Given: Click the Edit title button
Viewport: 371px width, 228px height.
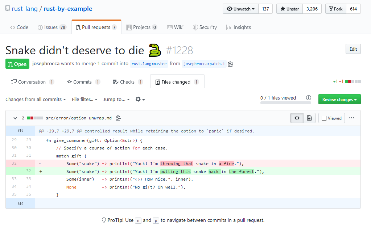Looking at the screenshot, I should 353,49.
